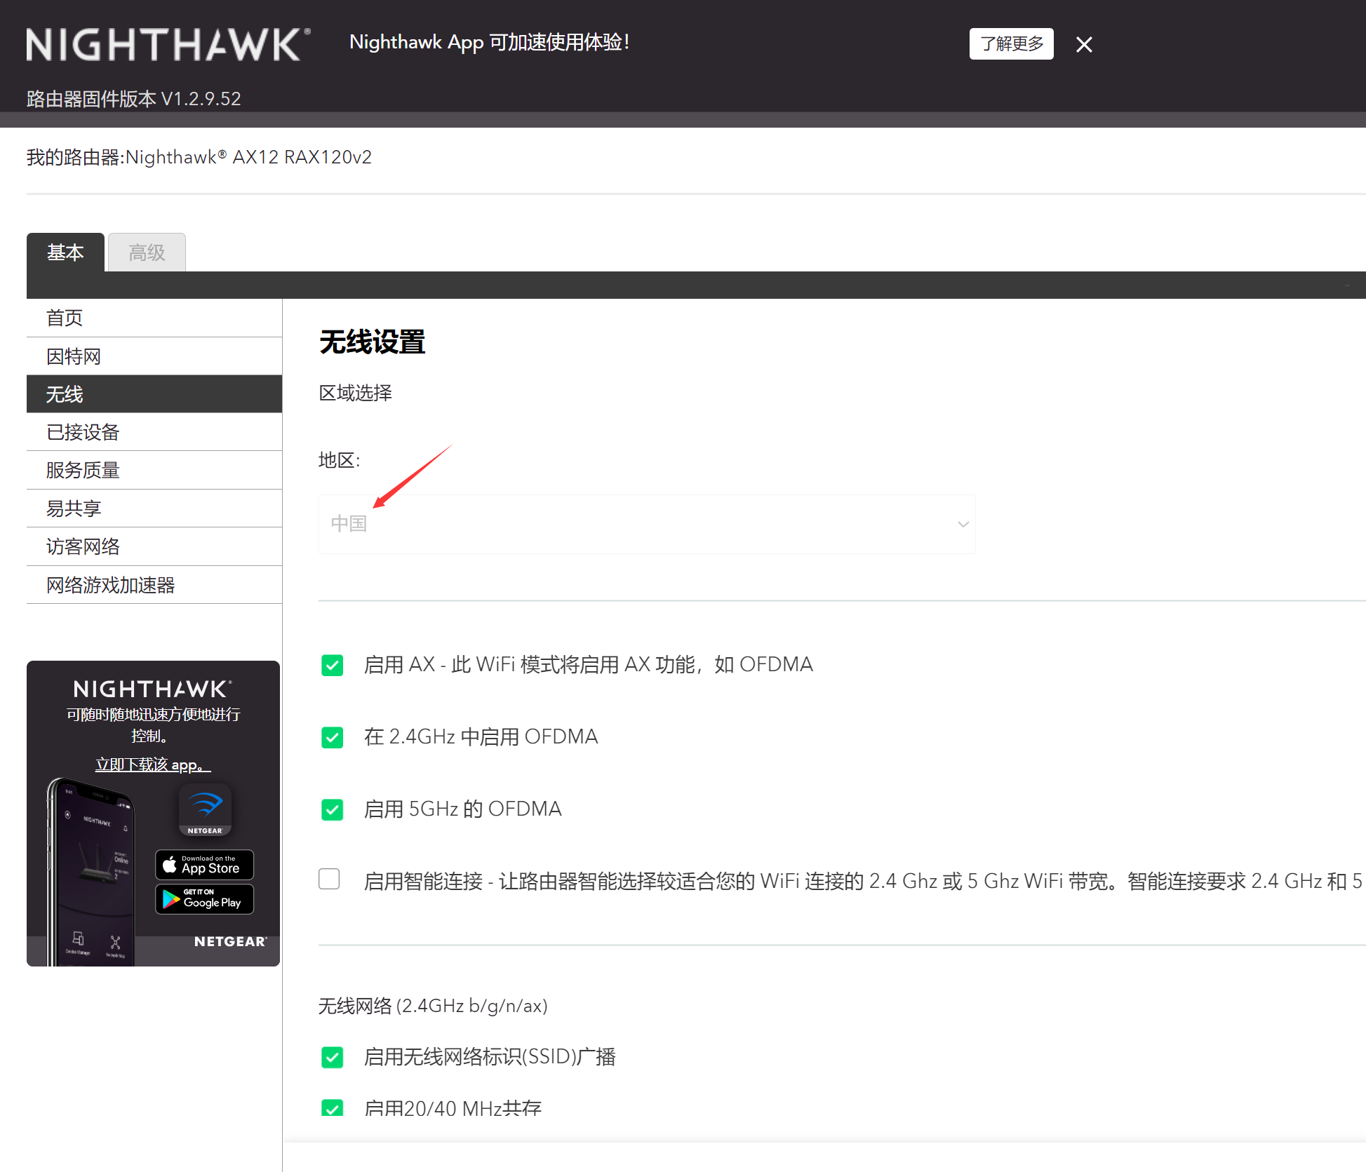Switch to the 基本 tab

click(65, 252)
